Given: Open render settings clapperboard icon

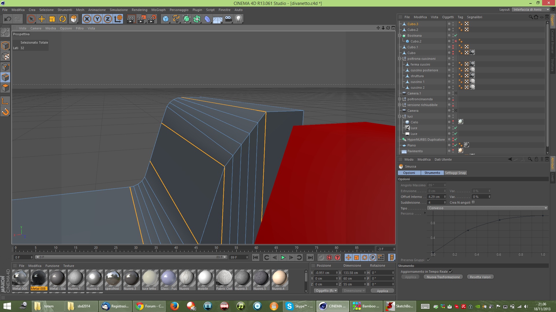Looking at the screenshot, I should (152, 19).
